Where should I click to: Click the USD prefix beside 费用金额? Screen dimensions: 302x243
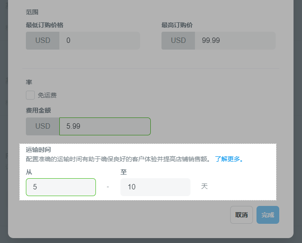click(43, 126)
